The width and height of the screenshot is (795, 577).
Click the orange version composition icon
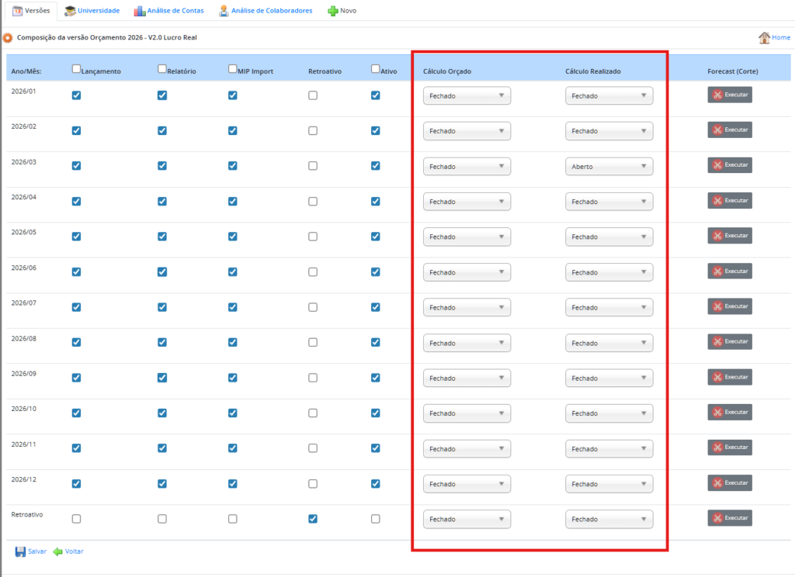tap(8, 37)
